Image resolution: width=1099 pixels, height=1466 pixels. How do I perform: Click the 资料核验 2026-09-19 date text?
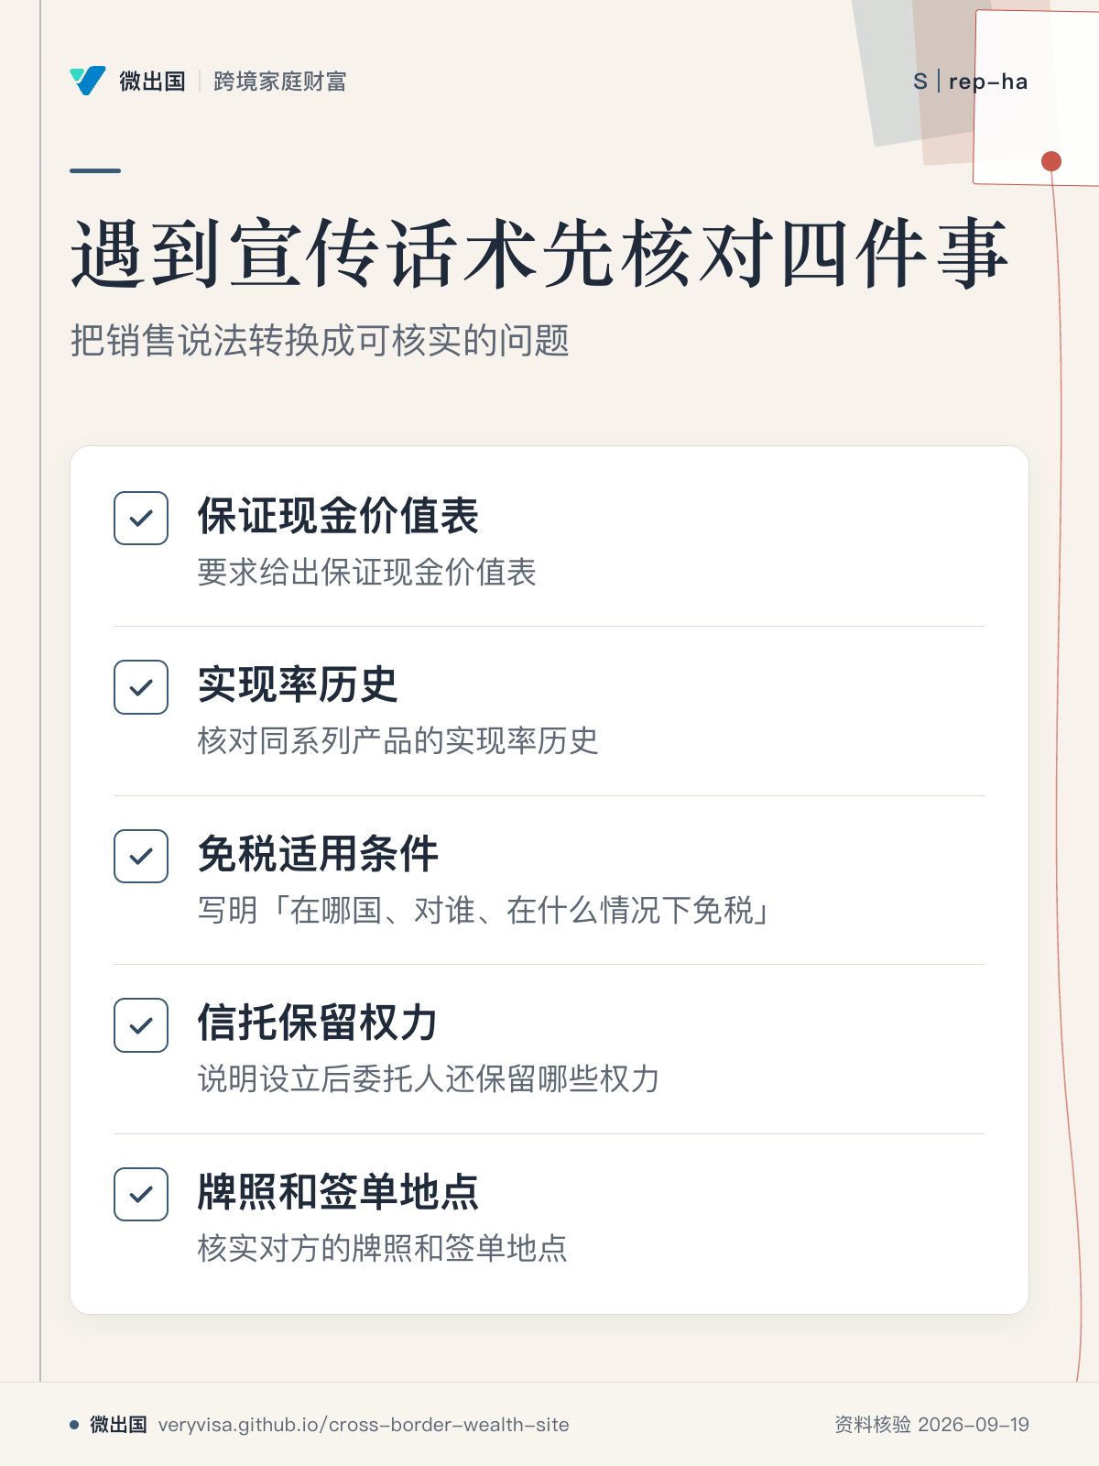pyautogui.click(x=931, y=1425)
